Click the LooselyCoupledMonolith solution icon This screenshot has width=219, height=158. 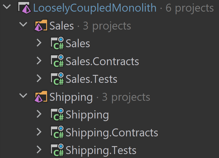click(24, 8)
